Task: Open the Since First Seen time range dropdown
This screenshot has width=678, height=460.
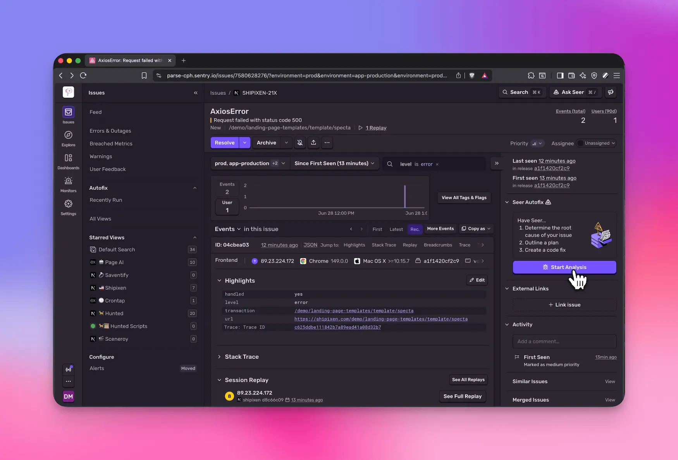Action: 334,163
